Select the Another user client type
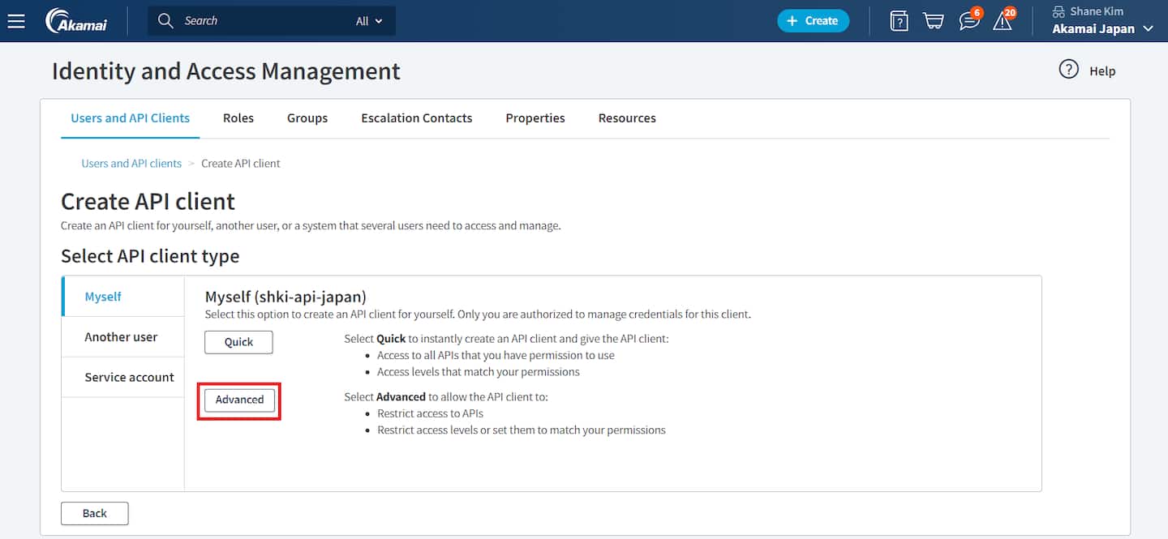Screen dimensions: 1168x539 122,337
